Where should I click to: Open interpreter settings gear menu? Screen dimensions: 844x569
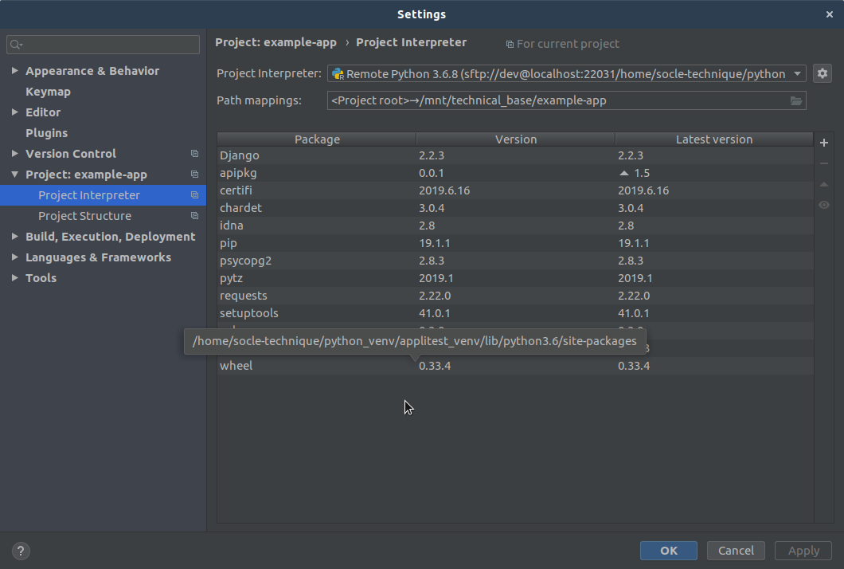[822, 73]
